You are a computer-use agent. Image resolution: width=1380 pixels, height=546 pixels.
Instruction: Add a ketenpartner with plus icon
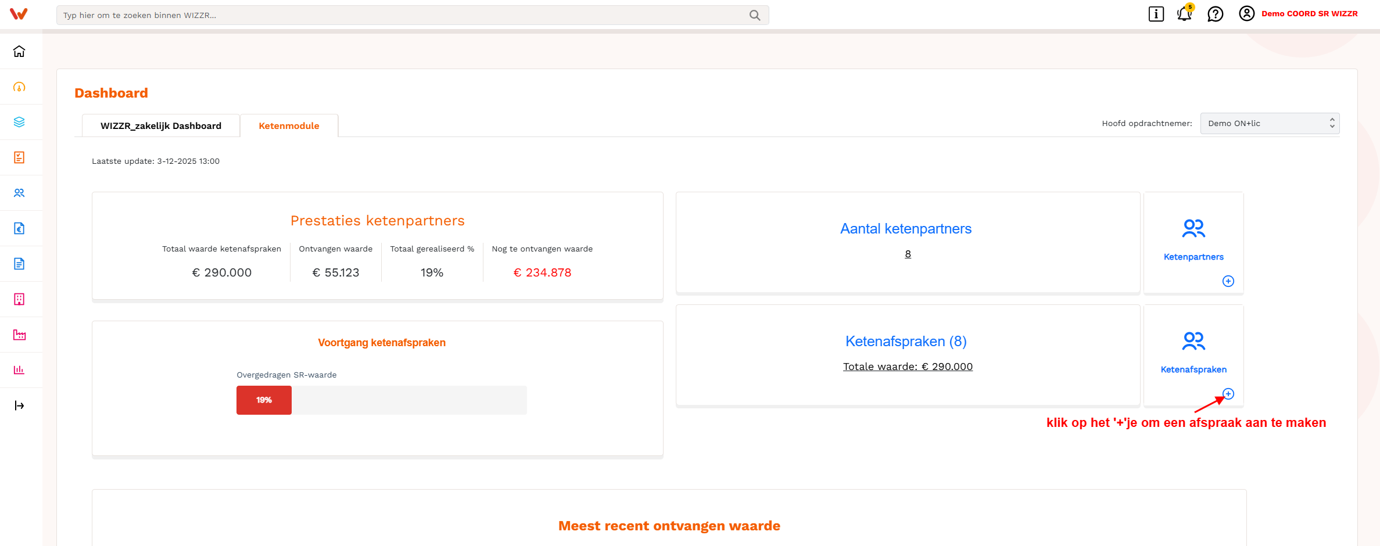tap(1228, 281)
